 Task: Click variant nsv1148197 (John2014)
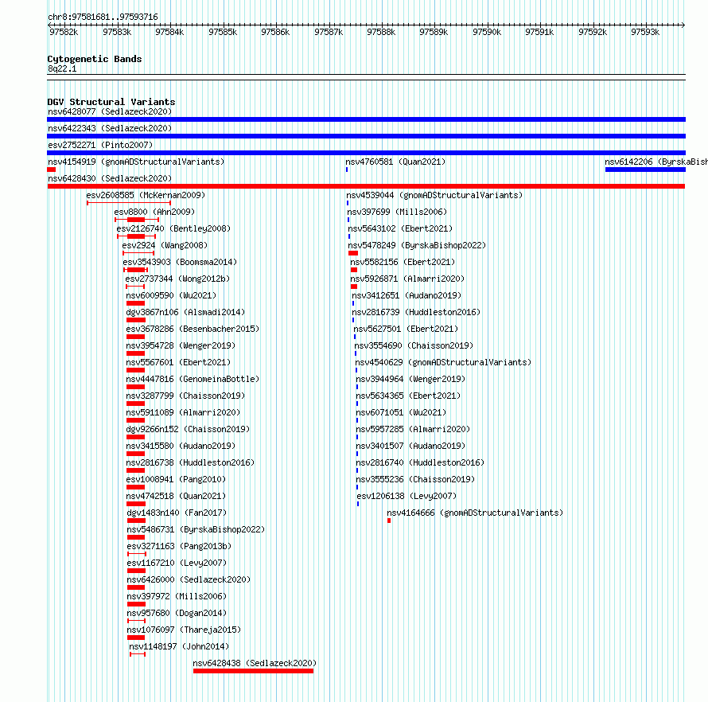[x=179, y=646]
